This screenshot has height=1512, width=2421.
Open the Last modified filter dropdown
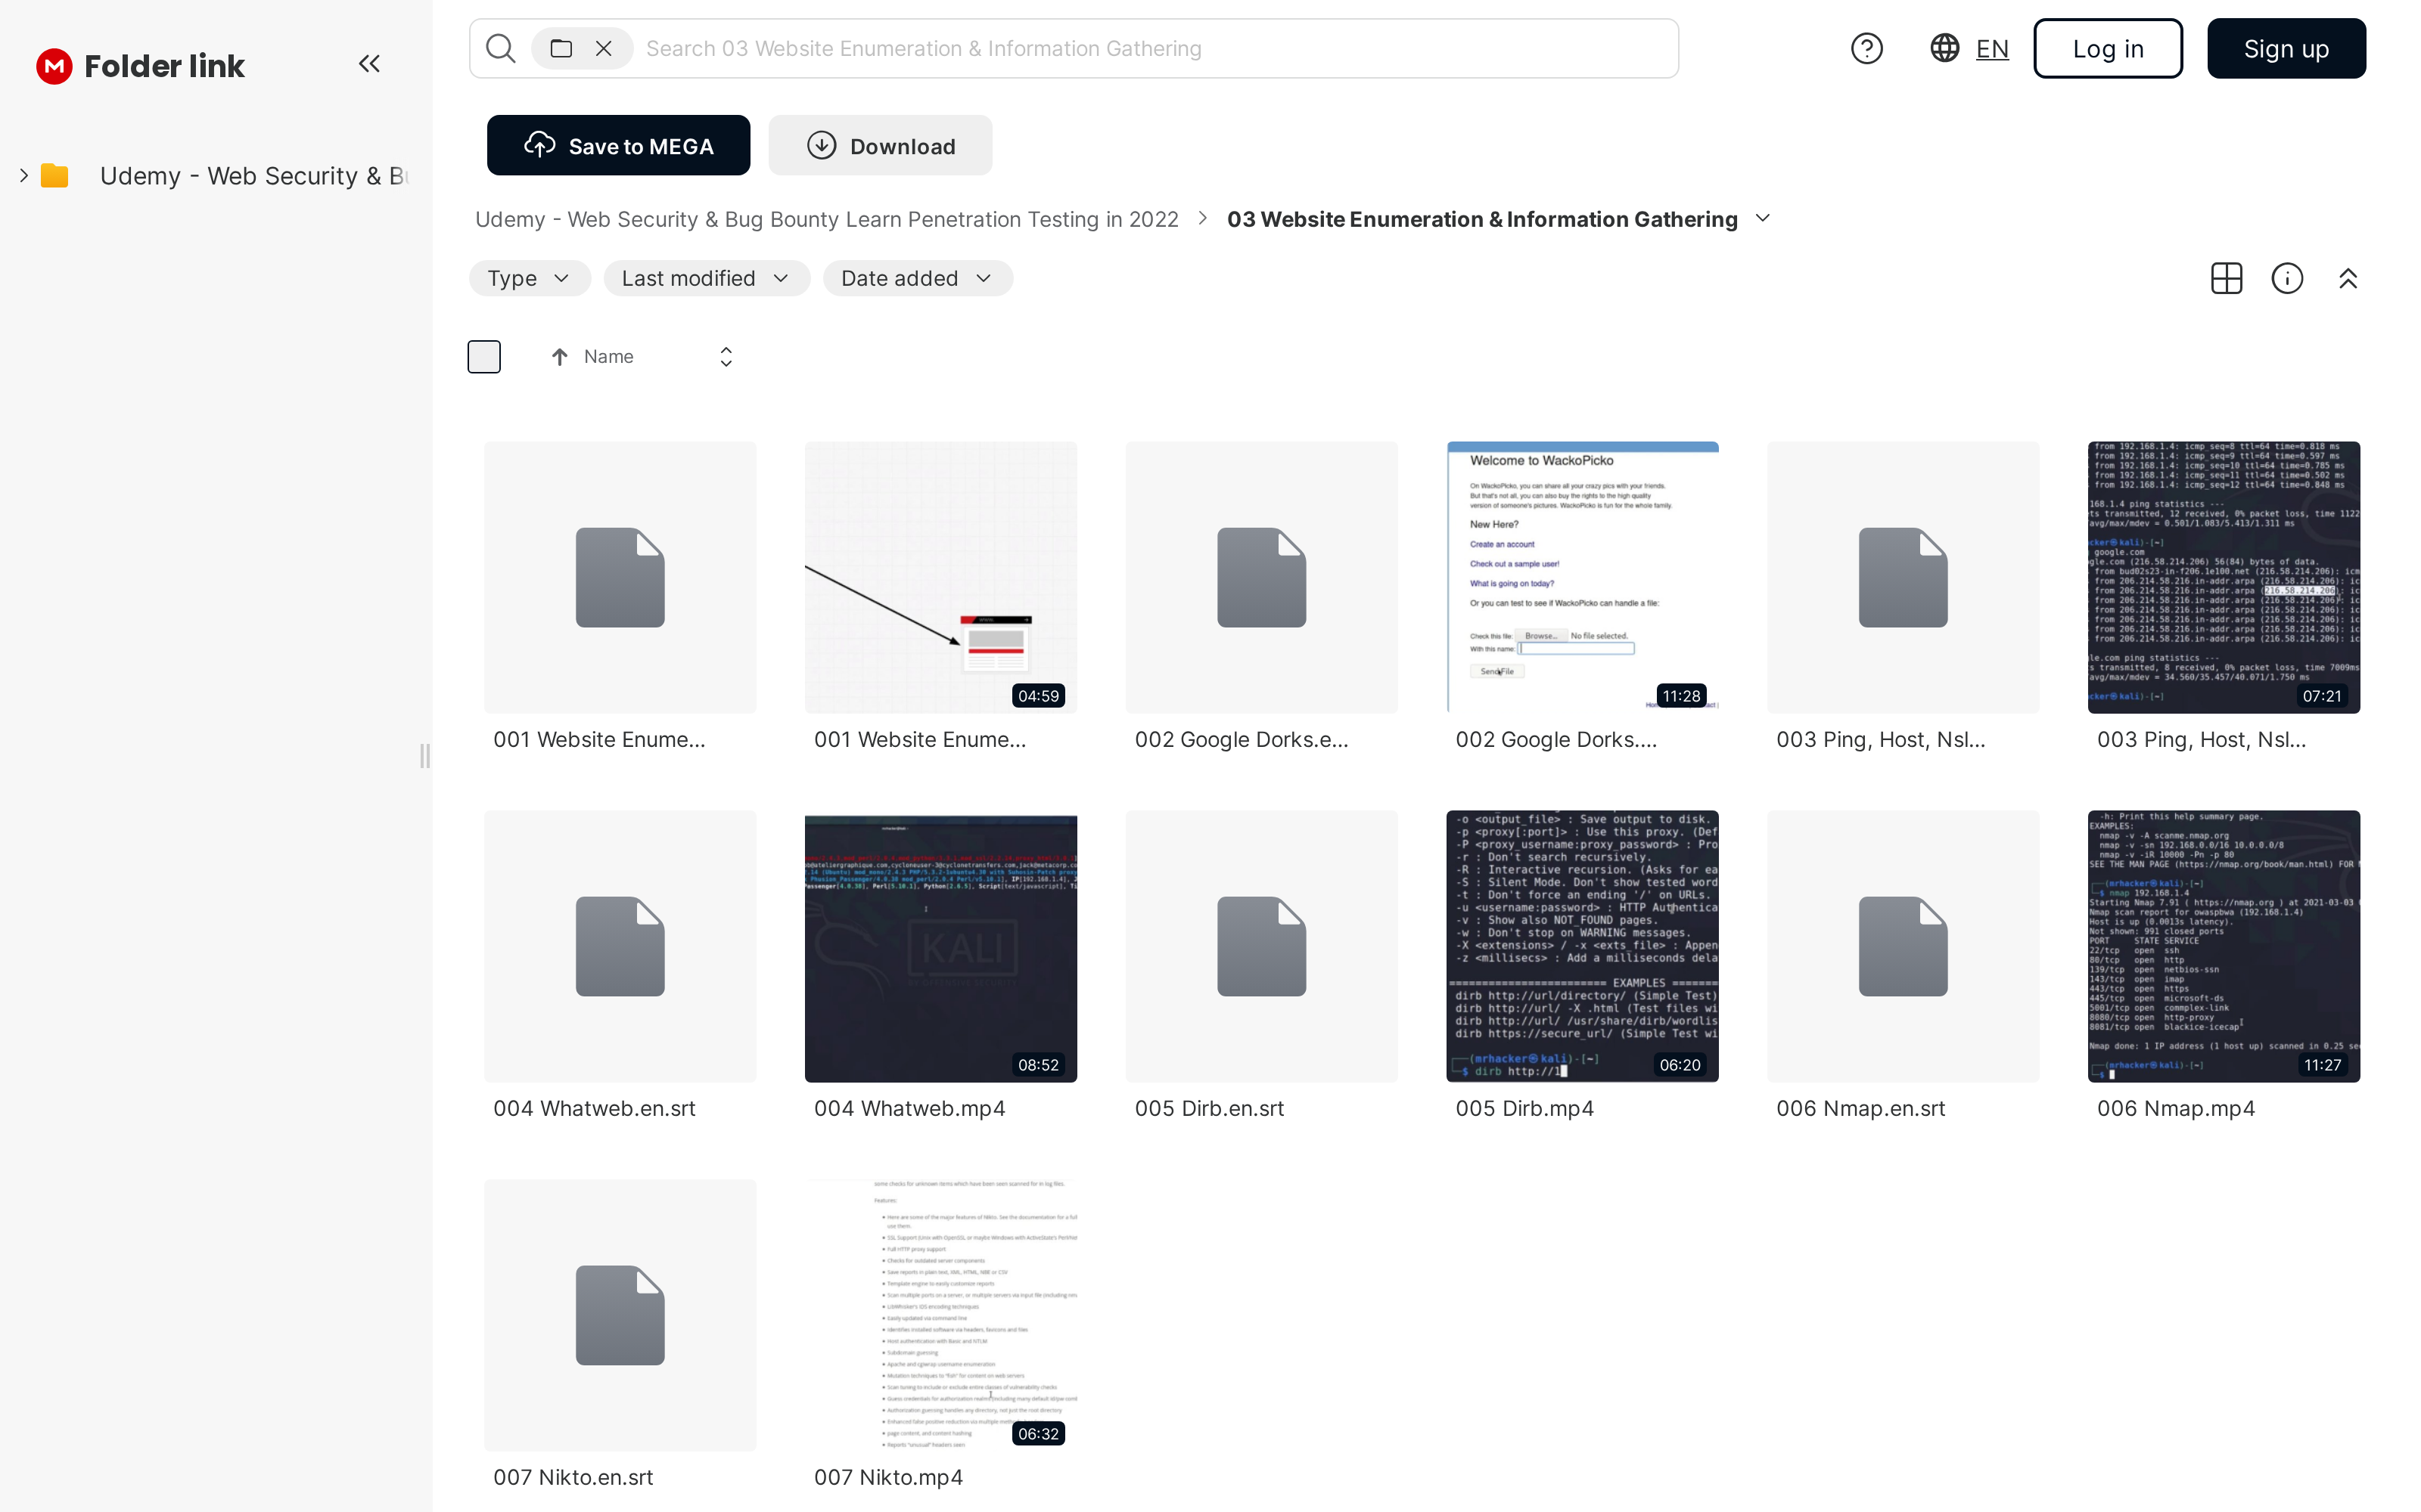(707, 278)
